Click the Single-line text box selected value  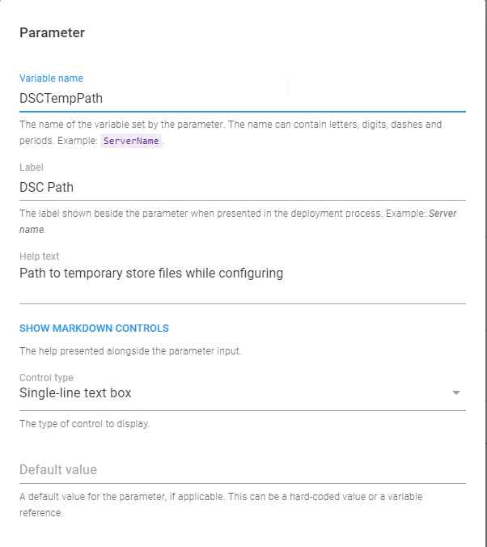coord(75,393)
